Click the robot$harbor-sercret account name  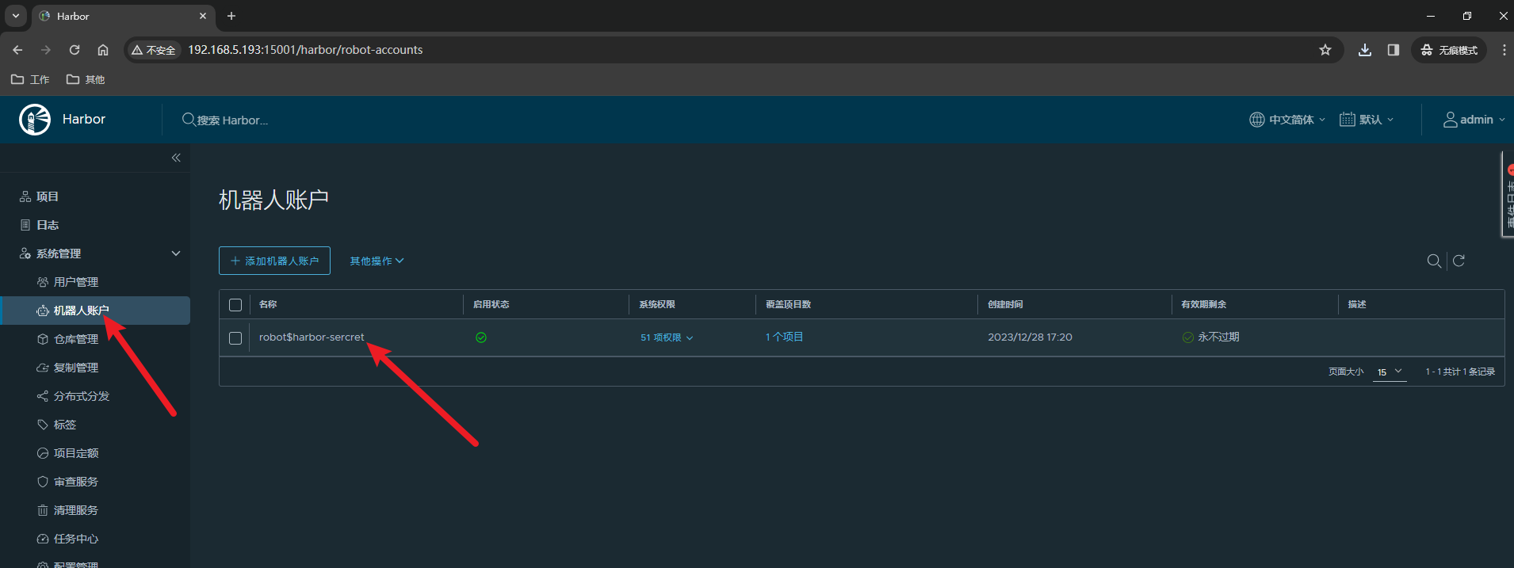[312, 337]
